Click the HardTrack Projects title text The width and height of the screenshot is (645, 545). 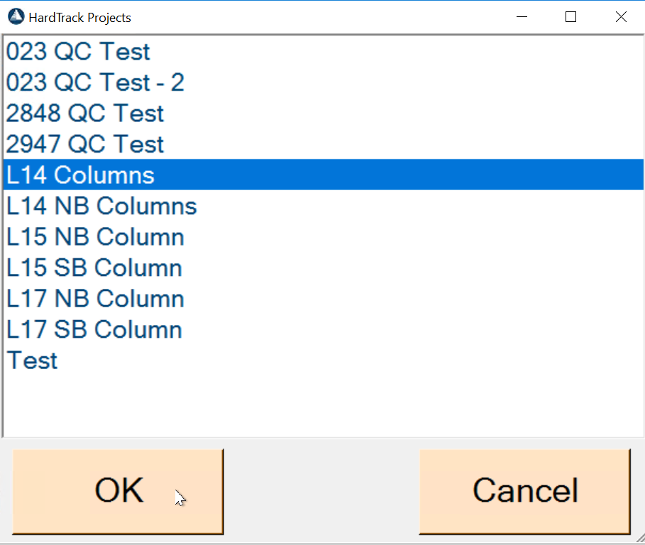coord(79,18)
